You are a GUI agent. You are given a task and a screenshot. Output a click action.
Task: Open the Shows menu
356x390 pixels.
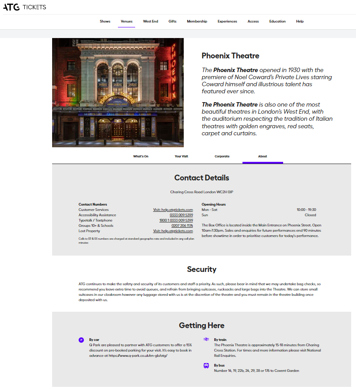(x=105, y=21)
